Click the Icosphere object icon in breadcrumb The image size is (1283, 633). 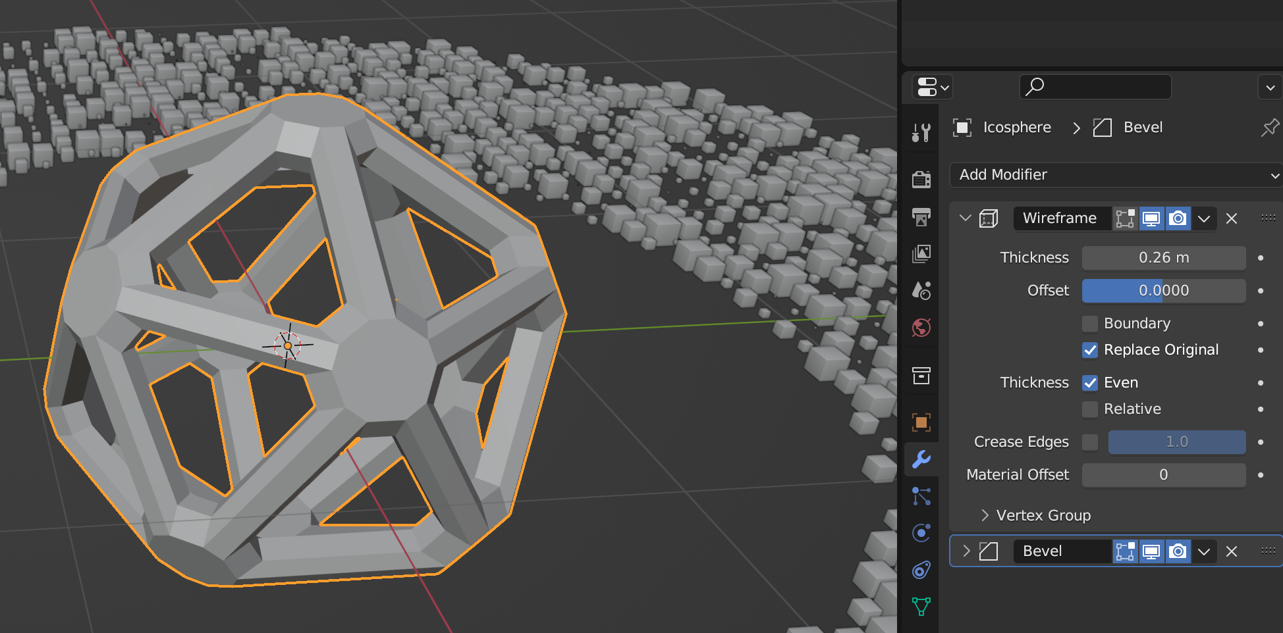[962, 128]
